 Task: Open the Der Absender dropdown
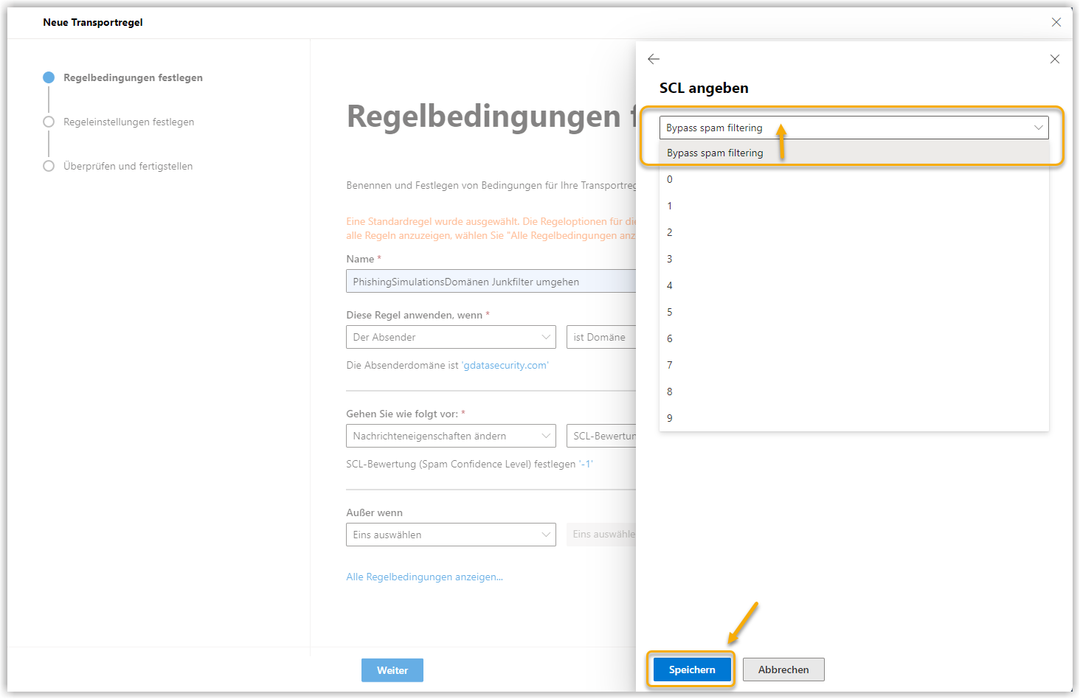pyautogui.click(x=451, y=337)
